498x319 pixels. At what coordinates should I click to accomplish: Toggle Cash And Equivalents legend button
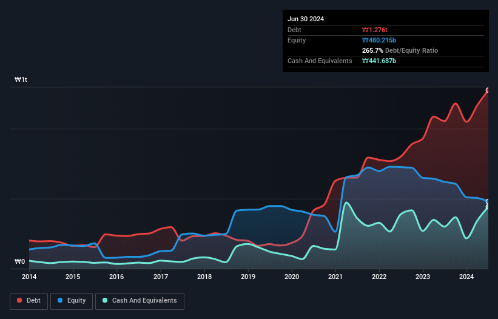click(x=140, y=301)
